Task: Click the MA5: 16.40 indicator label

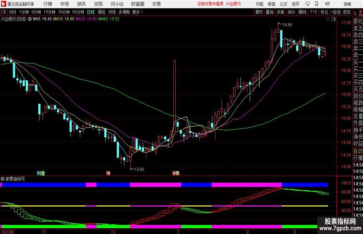Action: [x=42, y=19]
